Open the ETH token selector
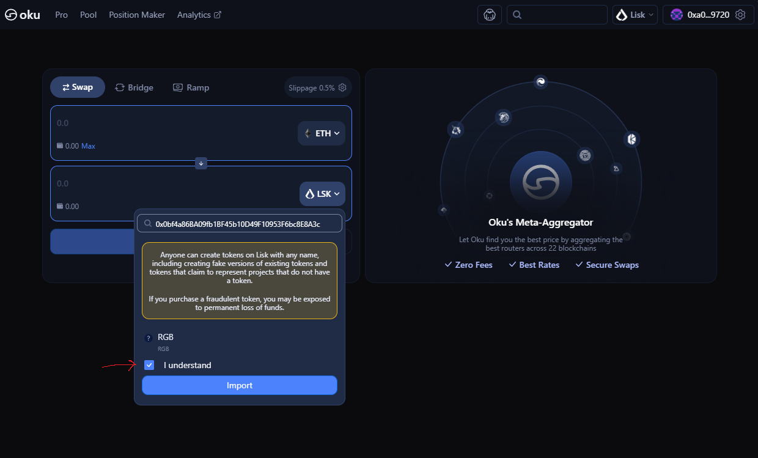The width and height of the screenshot is (758, 458). tap(322, 133)
